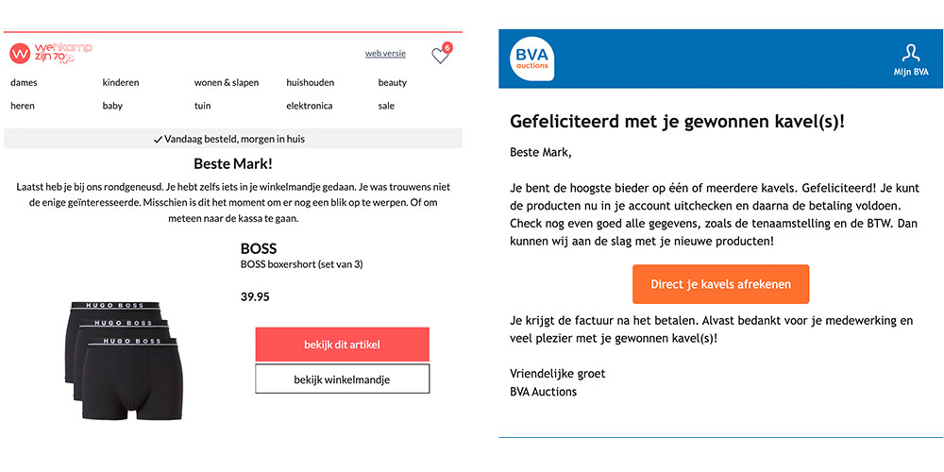
Task: Select the dames category
Action: pos(24,83)
